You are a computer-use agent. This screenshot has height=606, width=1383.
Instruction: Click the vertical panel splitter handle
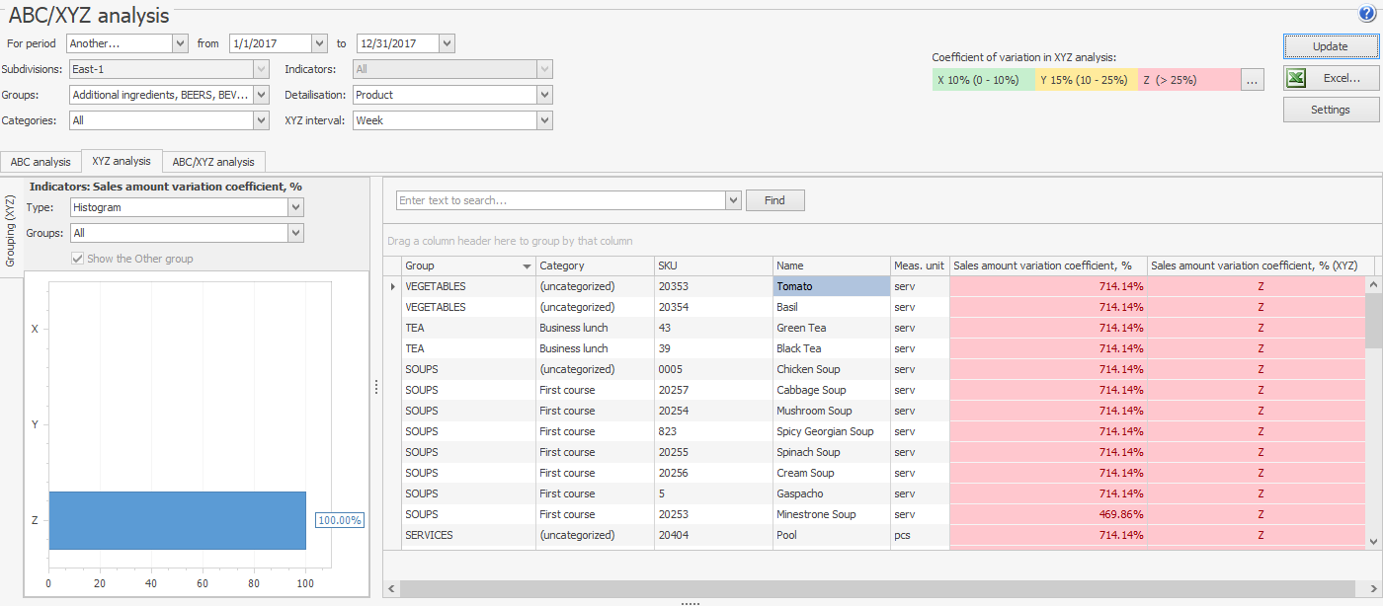coord(376,388)
